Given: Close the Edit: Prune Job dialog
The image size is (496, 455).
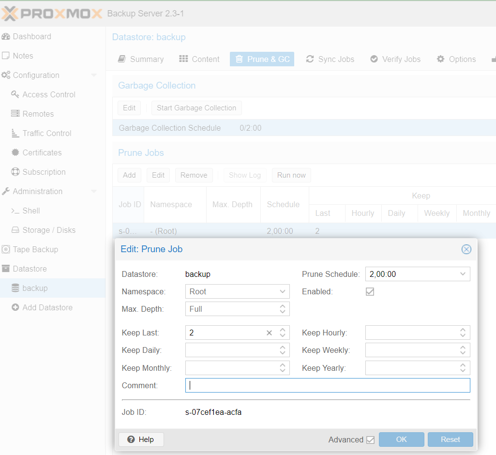Looking at the screenshot, I should 466,249.
